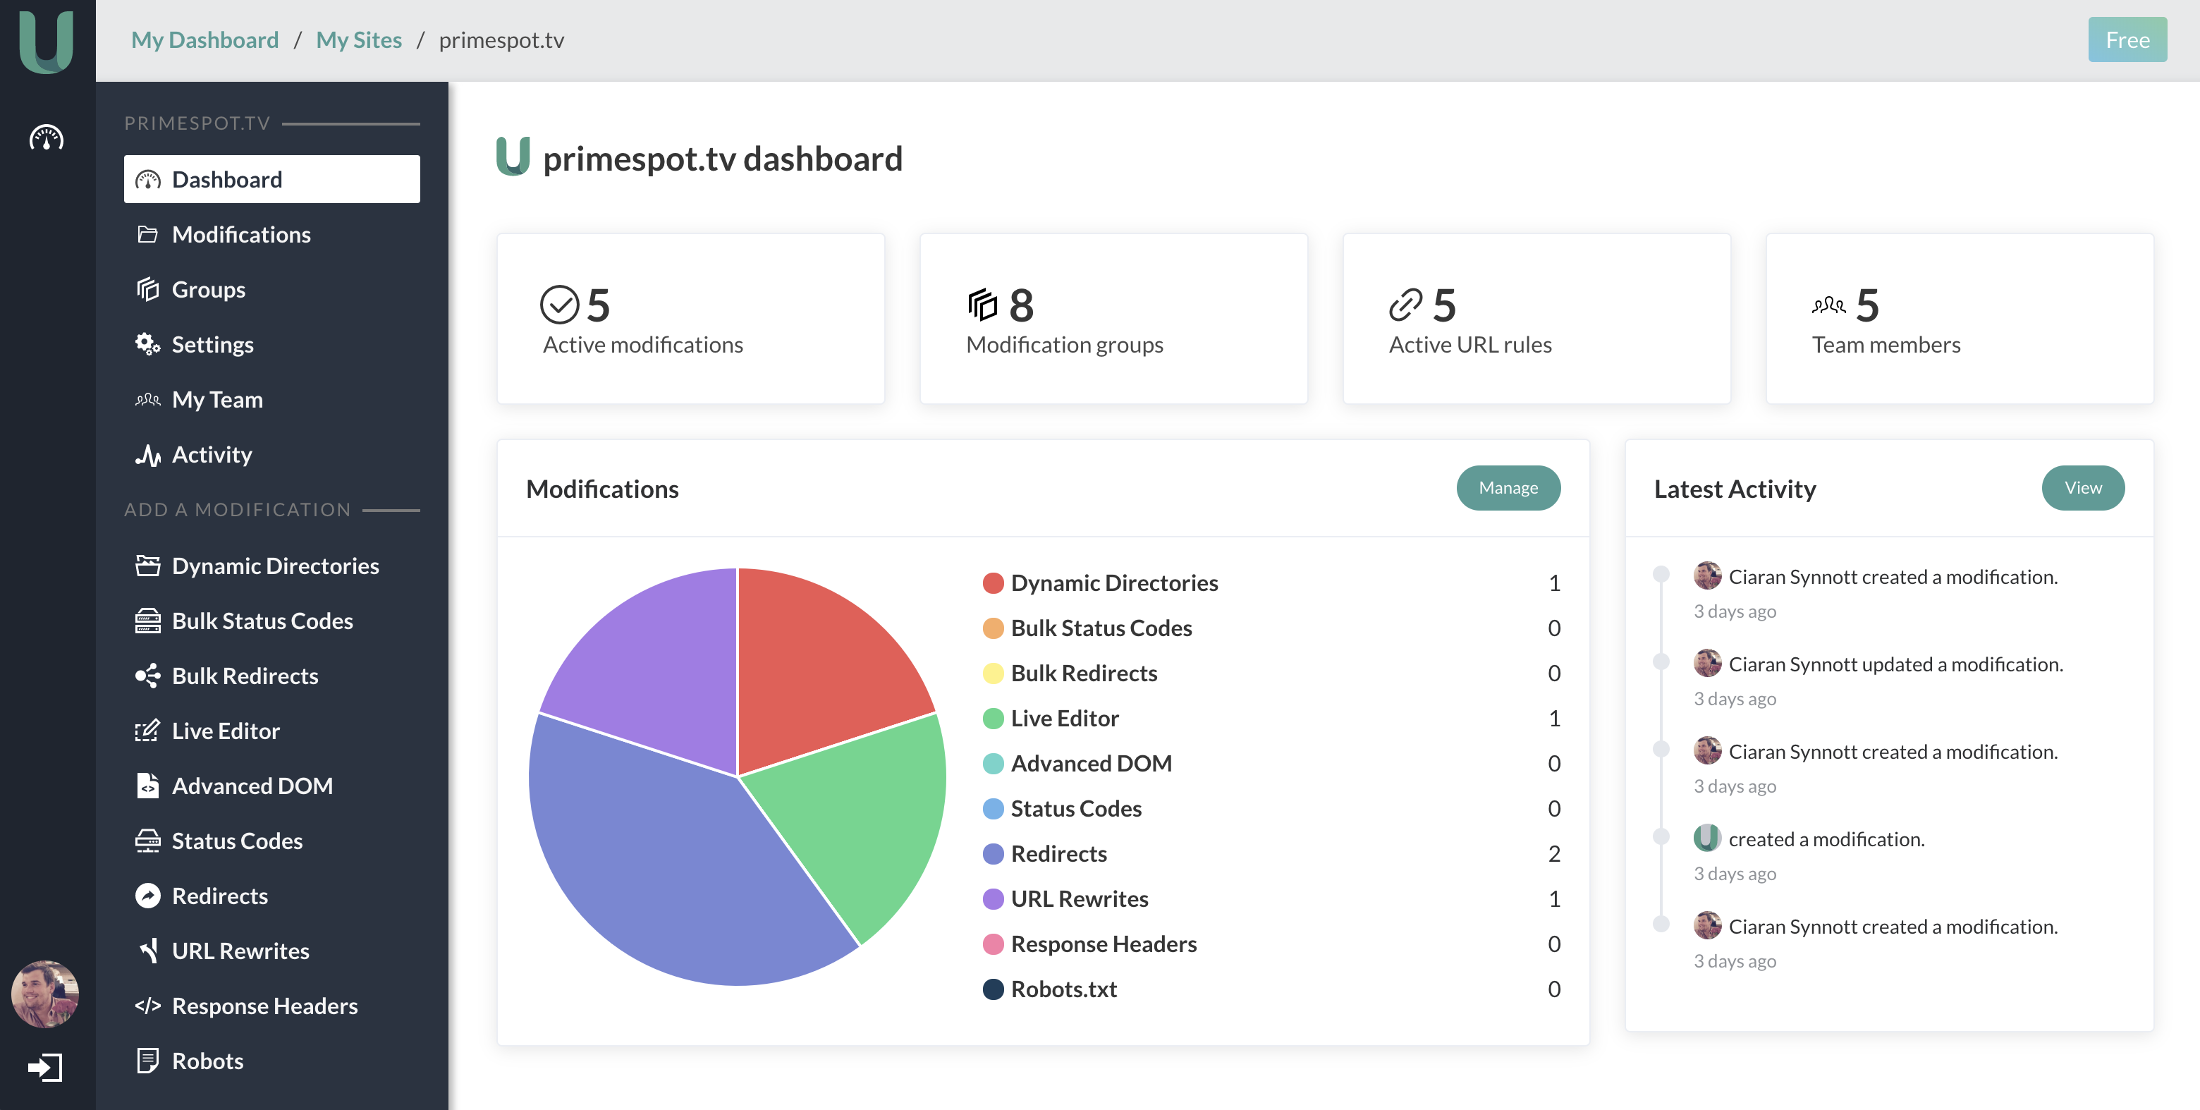This screenshot has height=1110, width=2200.
Task: Click 'Response Headers' legend label in chart
Action: (x=1104, y=944)
